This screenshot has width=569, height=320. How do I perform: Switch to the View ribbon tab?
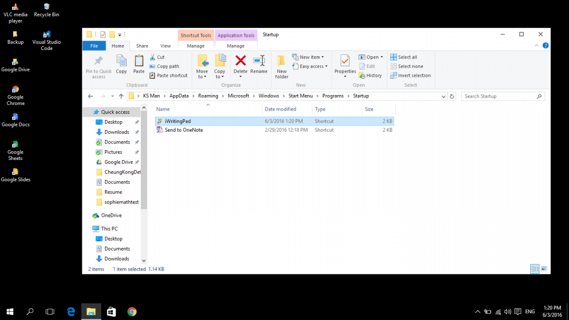(x=166, y=46)
